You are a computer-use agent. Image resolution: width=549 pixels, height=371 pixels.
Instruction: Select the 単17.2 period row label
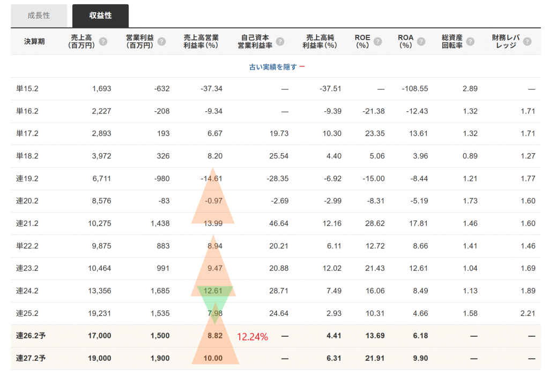[27, 134]
